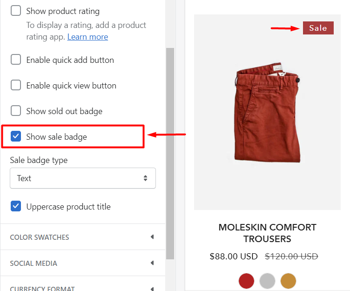Enable the Show product rating checkbox
Viewport: 350px width, 291px height.
(16, 11)
